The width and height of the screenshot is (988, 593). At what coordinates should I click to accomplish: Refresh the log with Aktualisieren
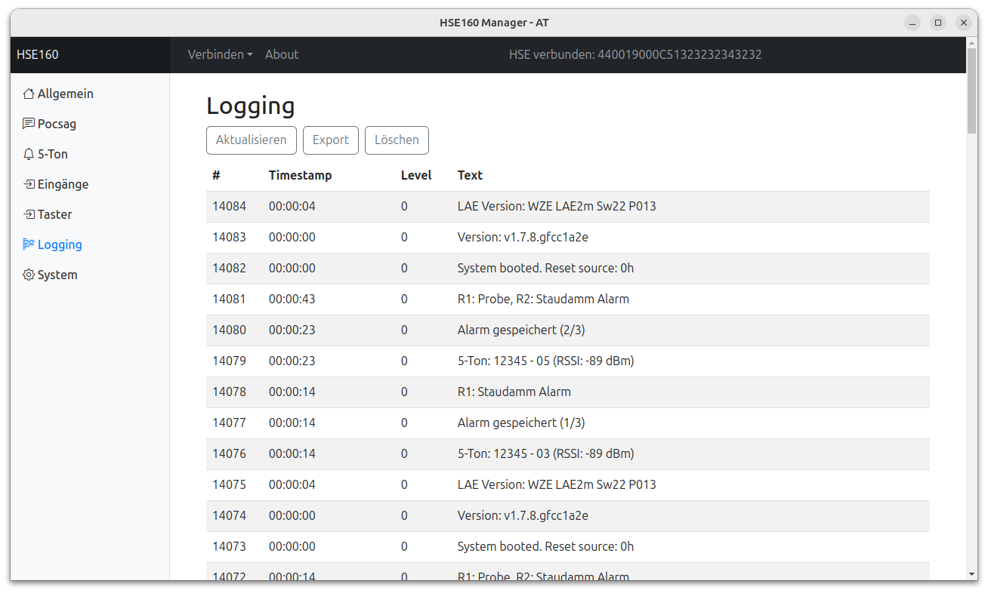252,140
